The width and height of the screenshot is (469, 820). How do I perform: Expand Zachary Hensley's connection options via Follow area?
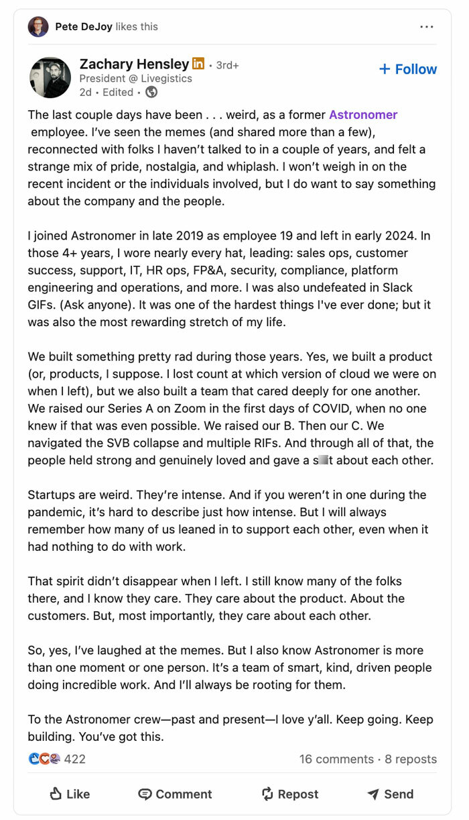(407, 69)
